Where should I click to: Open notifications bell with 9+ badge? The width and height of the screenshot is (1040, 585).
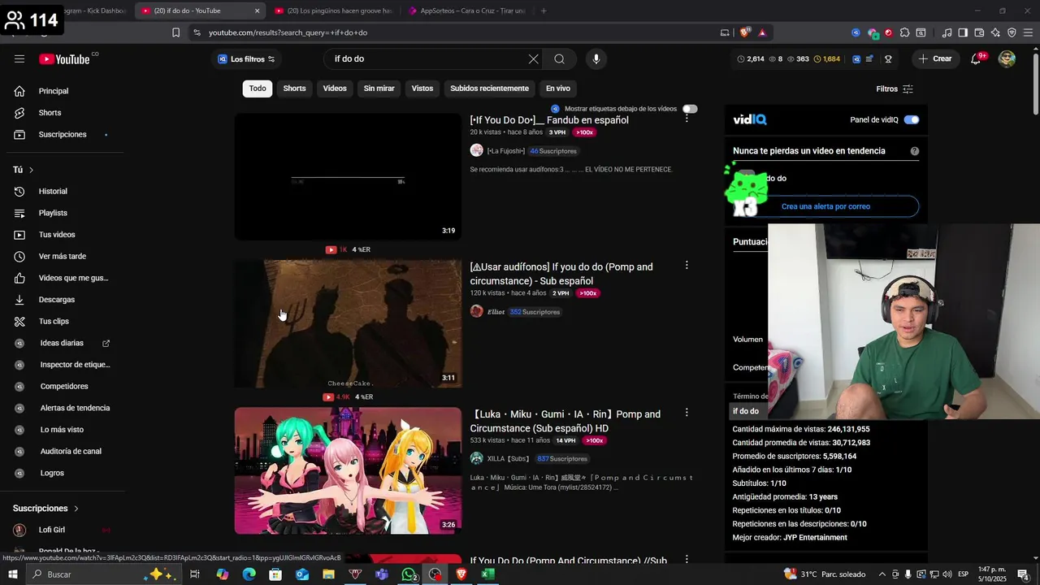977,58
